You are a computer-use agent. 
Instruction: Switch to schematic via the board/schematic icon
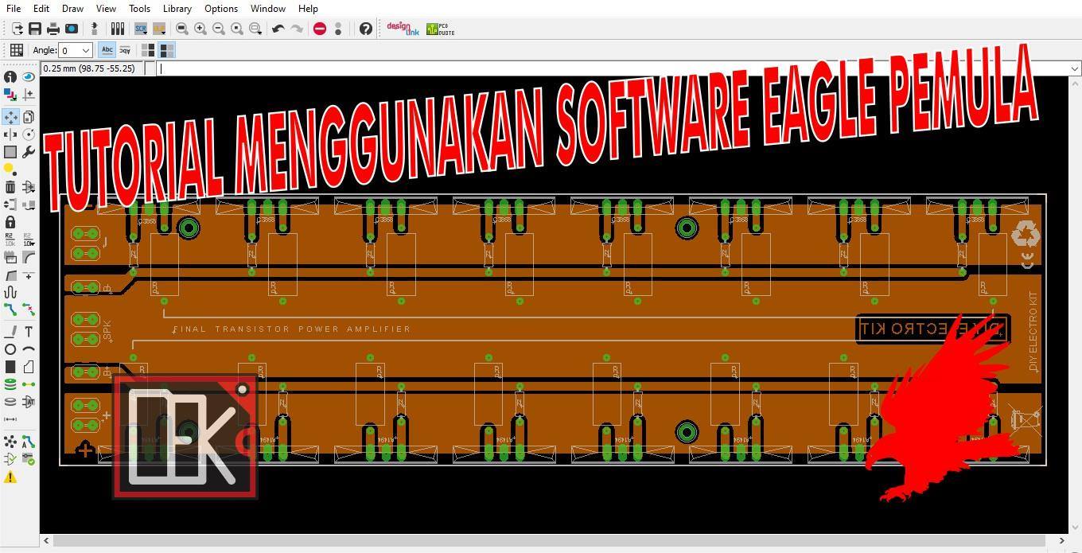tap(95, 29)
